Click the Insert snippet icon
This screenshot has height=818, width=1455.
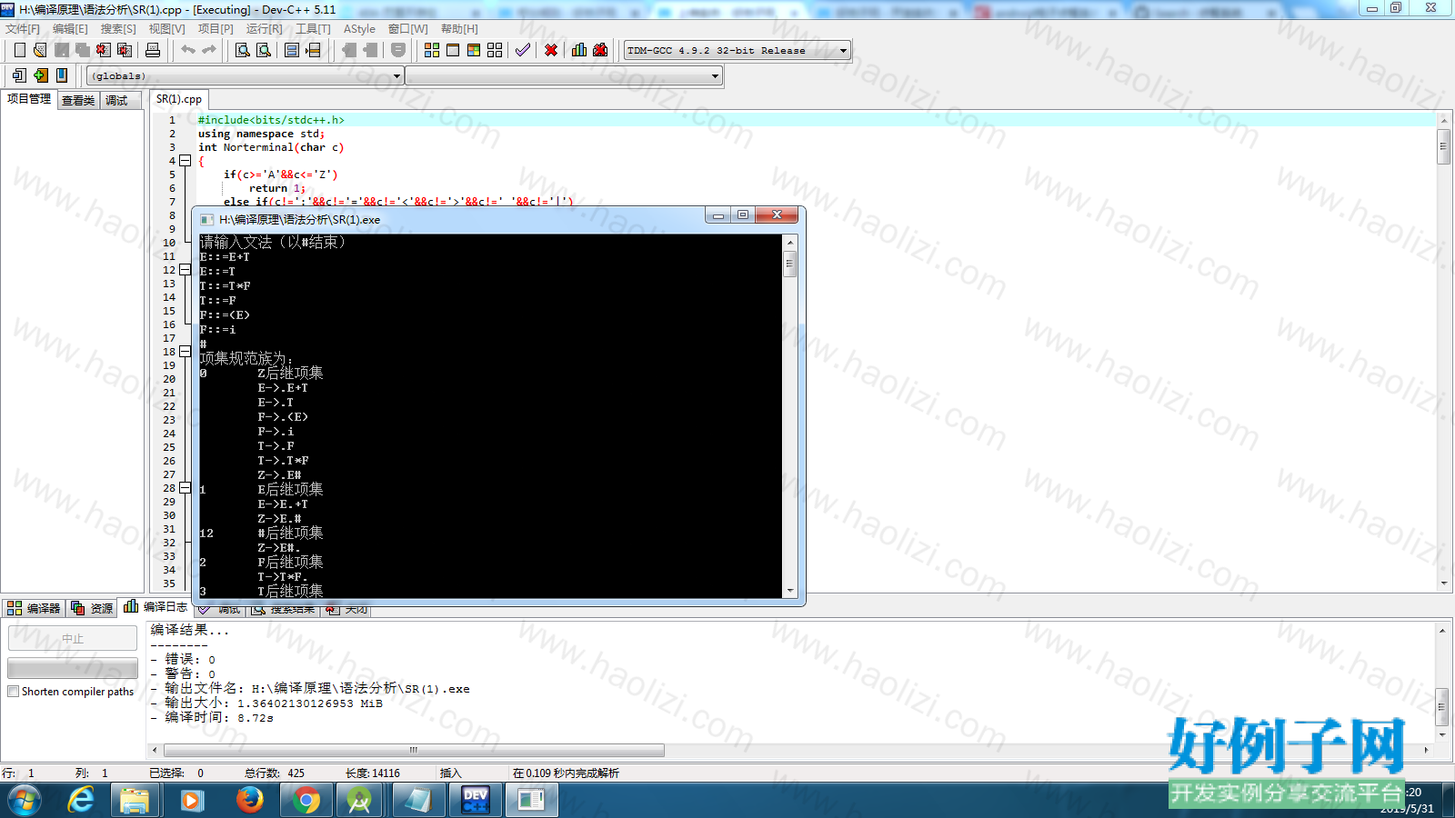[x=19, y=75]
